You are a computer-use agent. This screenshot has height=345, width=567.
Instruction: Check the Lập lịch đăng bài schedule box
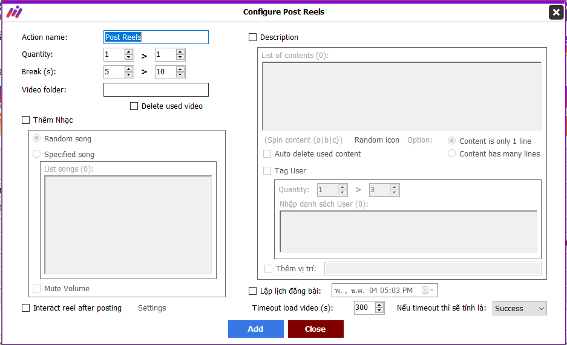point(253,291)
